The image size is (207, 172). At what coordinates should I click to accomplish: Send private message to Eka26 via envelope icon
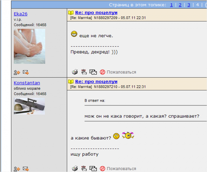coord(26,73)
